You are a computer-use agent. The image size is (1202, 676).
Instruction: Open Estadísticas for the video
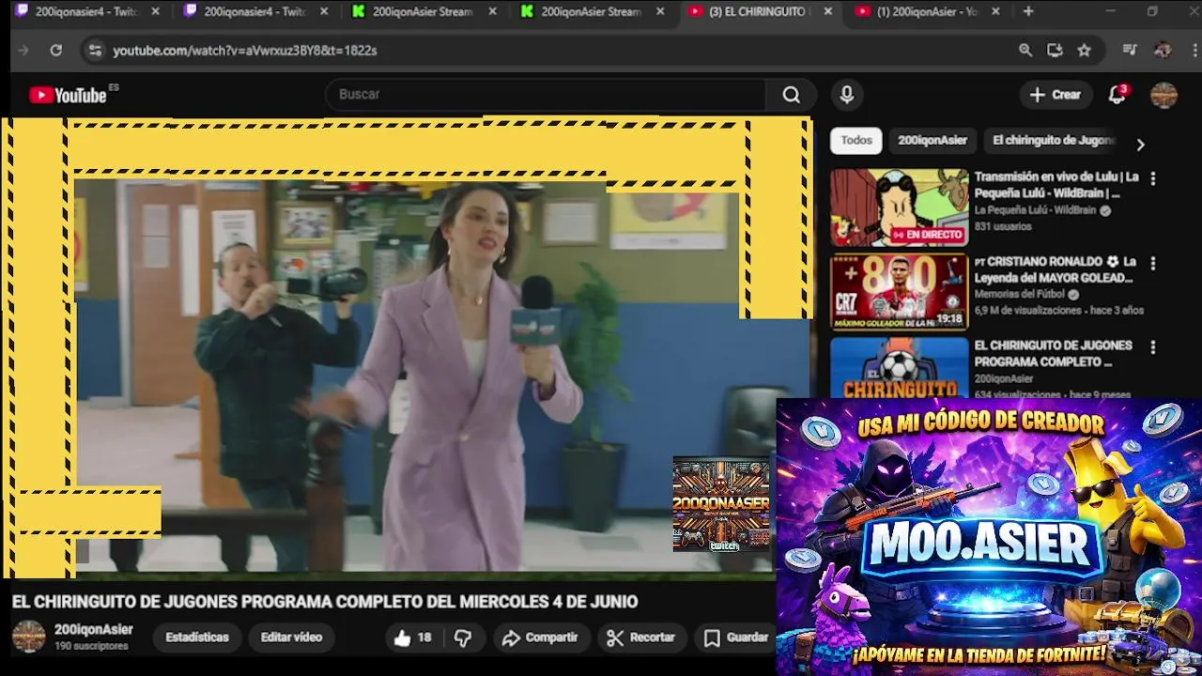pos(197,638)
